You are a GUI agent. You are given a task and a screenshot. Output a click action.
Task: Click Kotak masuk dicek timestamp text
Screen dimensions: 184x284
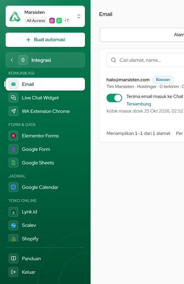145,111
